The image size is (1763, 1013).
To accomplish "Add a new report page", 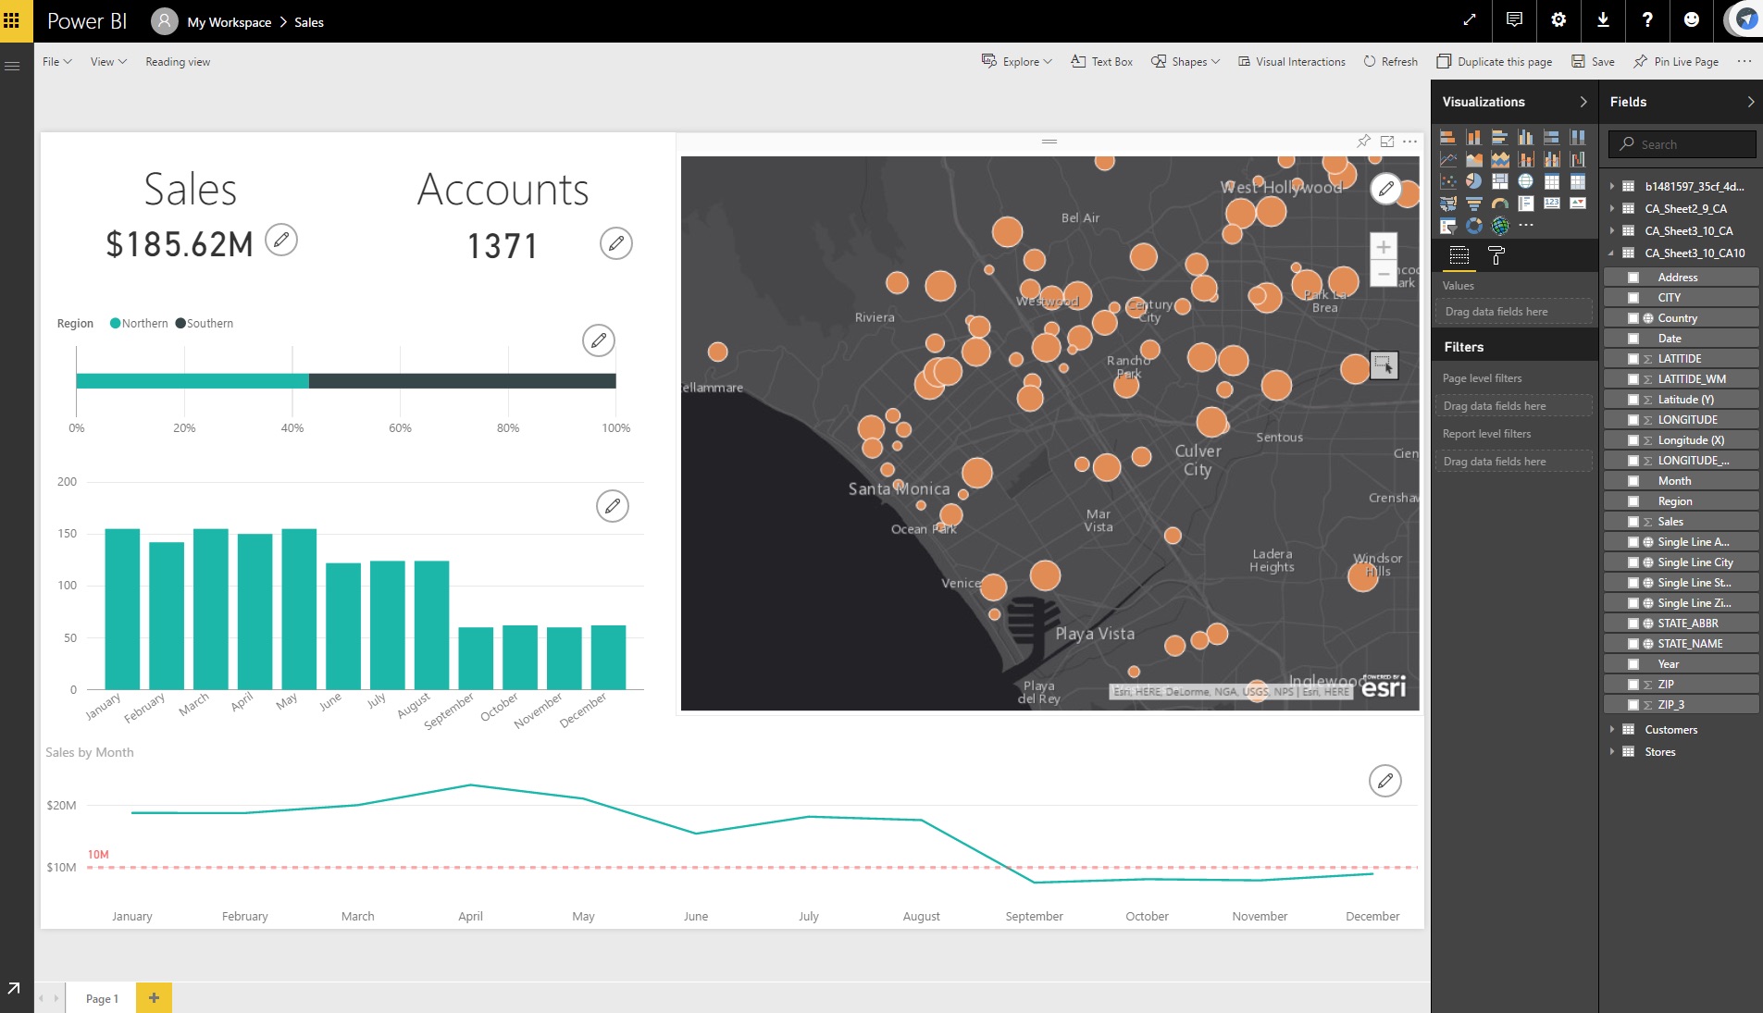I will point(154,997).
